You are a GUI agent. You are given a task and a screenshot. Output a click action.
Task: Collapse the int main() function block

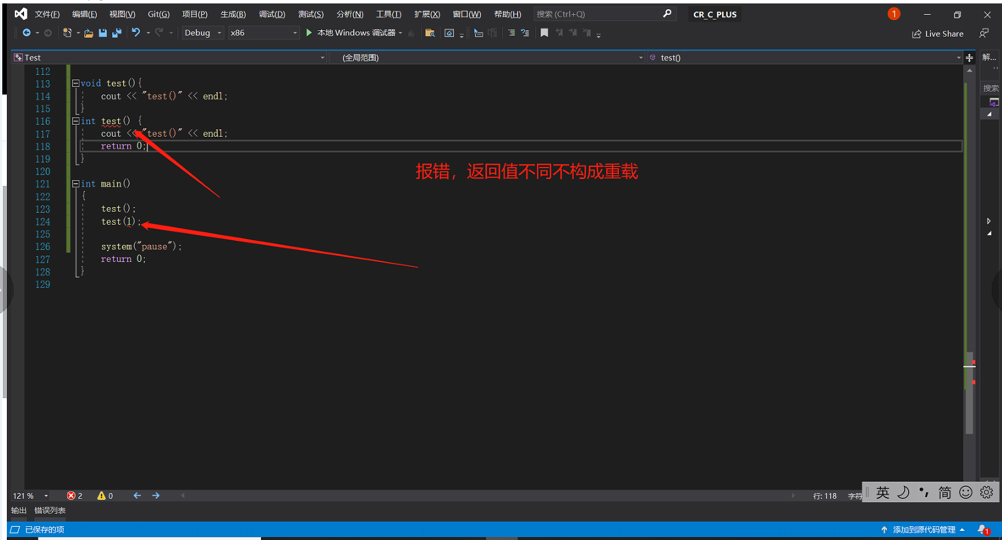tap(76, 184)
